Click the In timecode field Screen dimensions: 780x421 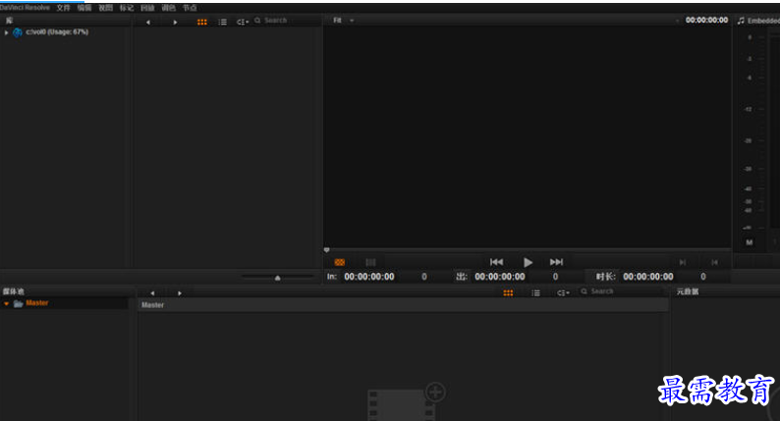(369, 277)
